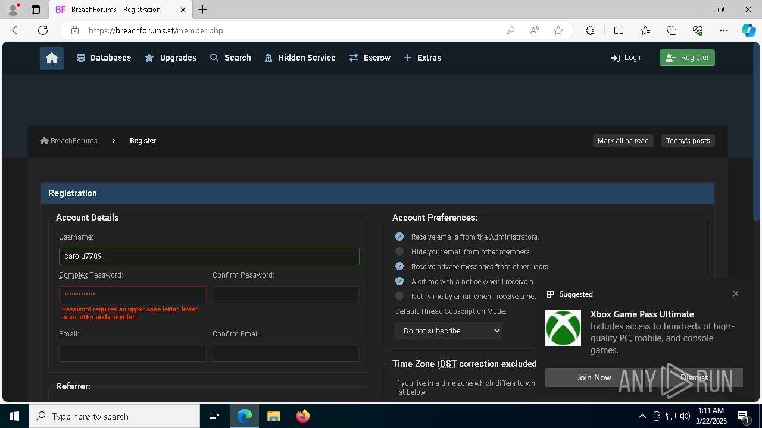762x428 pixels.
Task: Close the Suggested notification popup
Action: pyautogui.click(x=736, y=294)
